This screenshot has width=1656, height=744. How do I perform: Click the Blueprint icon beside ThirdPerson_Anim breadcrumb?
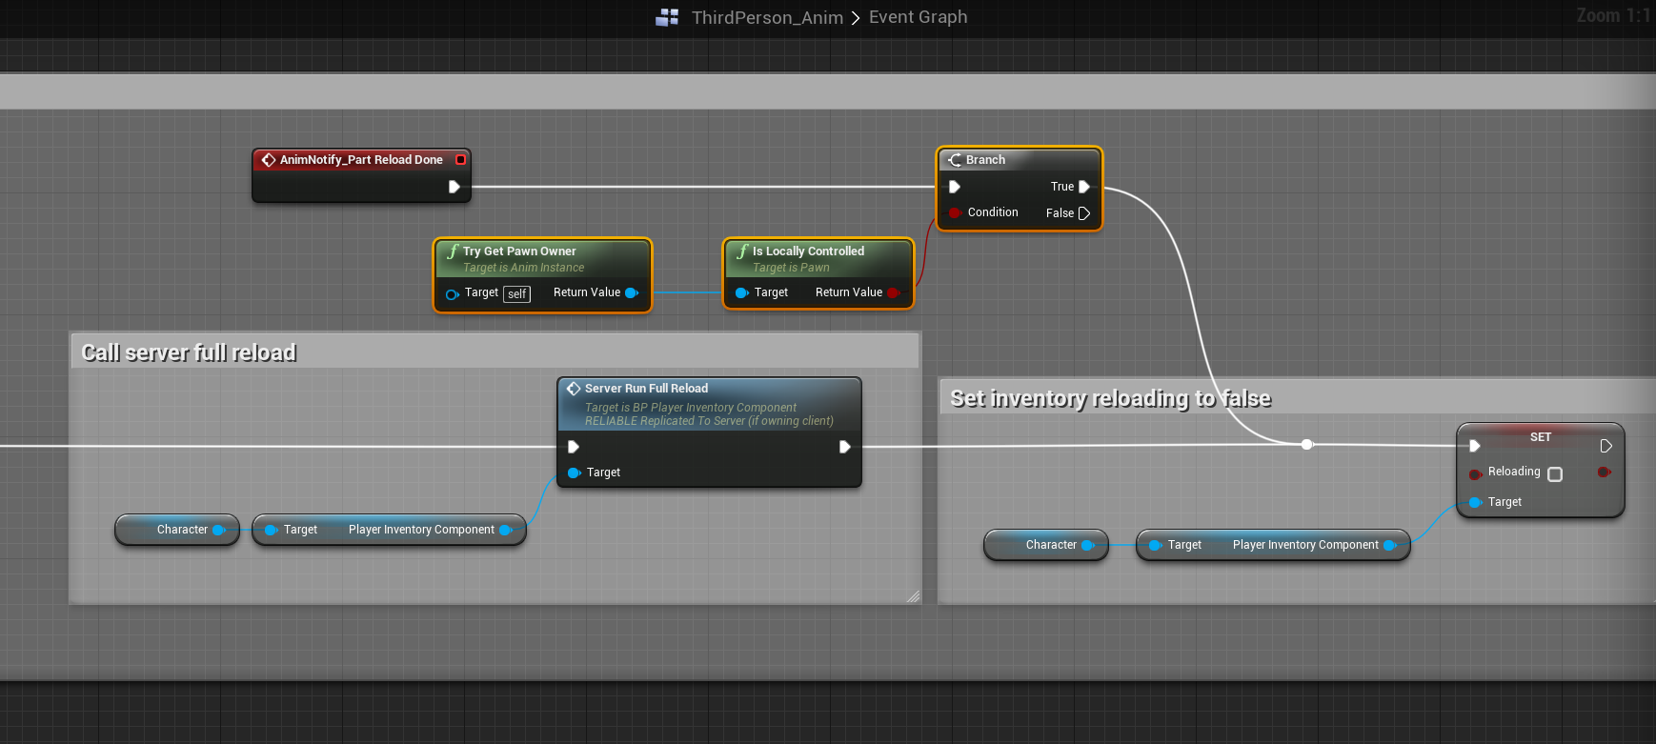pyautogui.click(x=667, y=17)
